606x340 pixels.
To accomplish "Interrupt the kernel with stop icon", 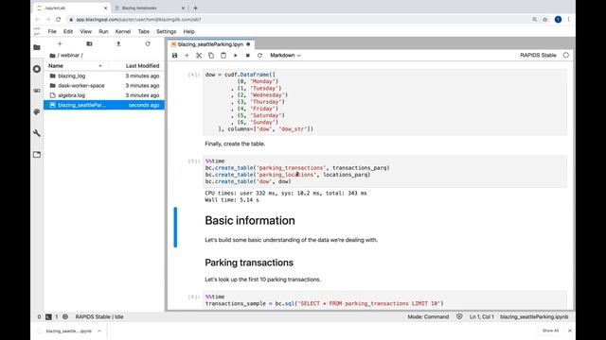I will (248, 56).
